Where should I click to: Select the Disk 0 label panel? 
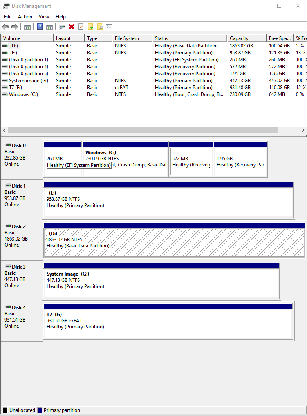pos(22,159)
